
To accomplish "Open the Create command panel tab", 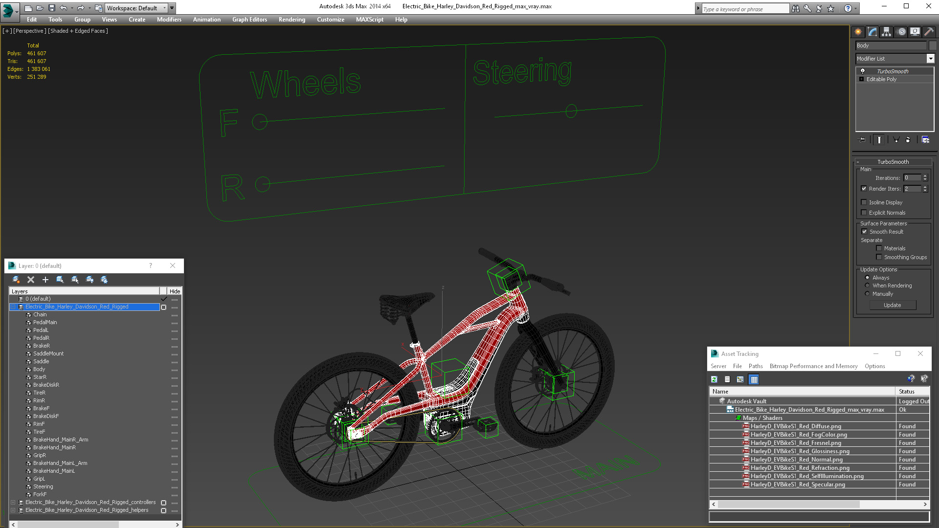I will pyautogui.click(x=858, y=32).
